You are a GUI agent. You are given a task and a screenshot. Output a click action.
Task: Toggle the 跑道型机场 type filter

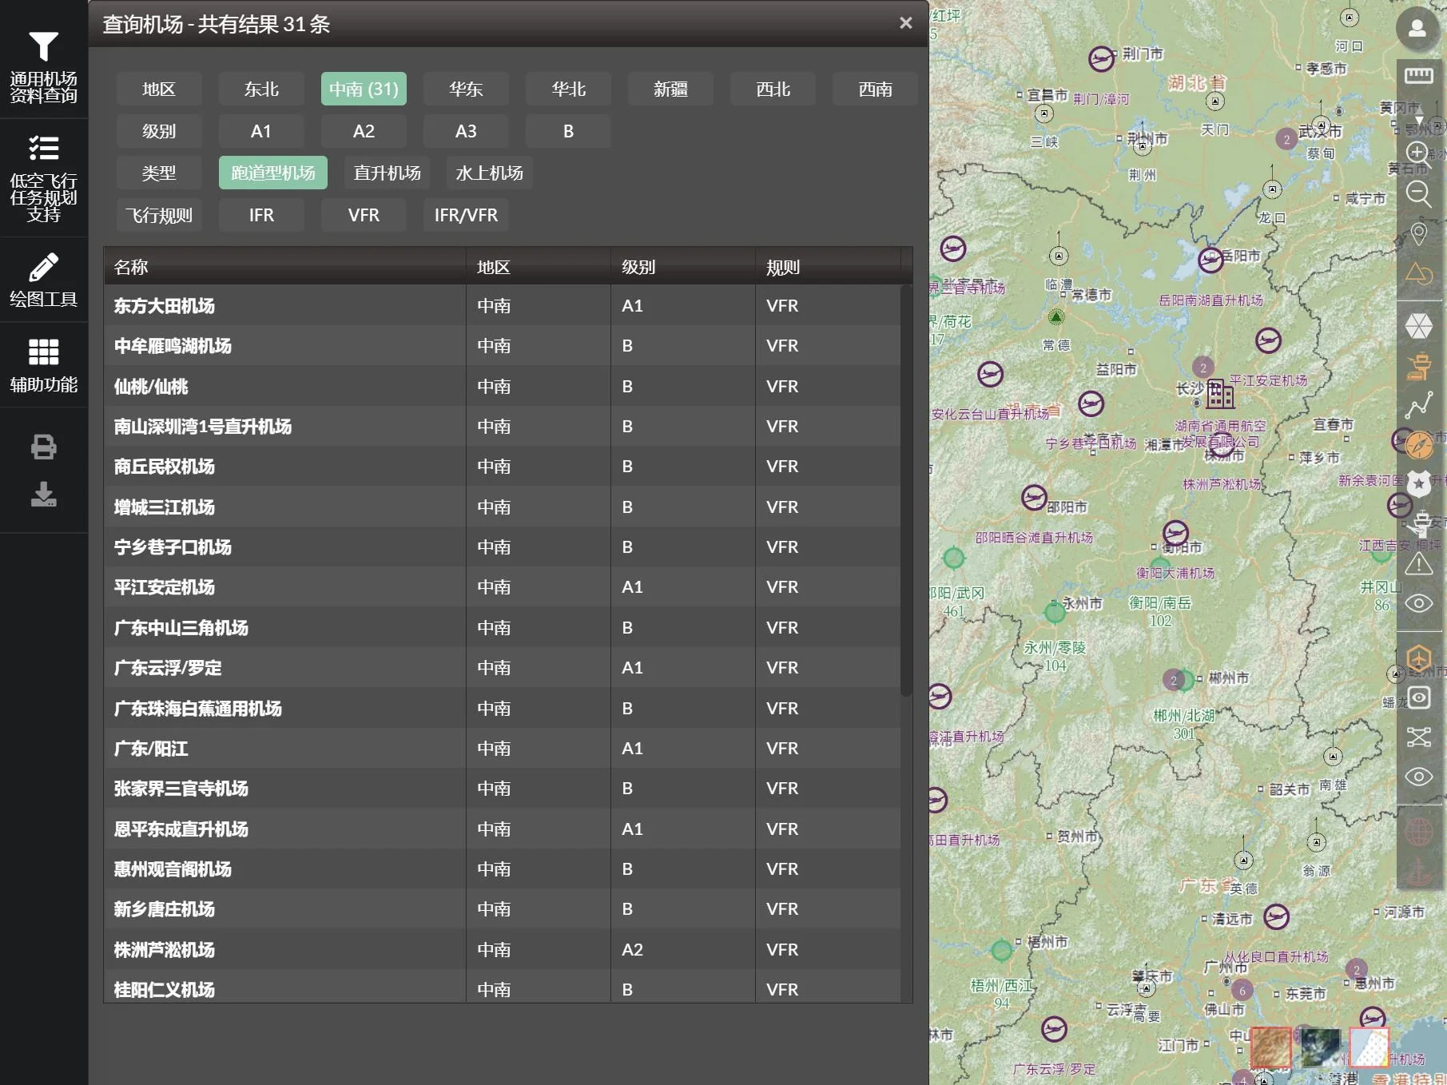tap(273, 173)
